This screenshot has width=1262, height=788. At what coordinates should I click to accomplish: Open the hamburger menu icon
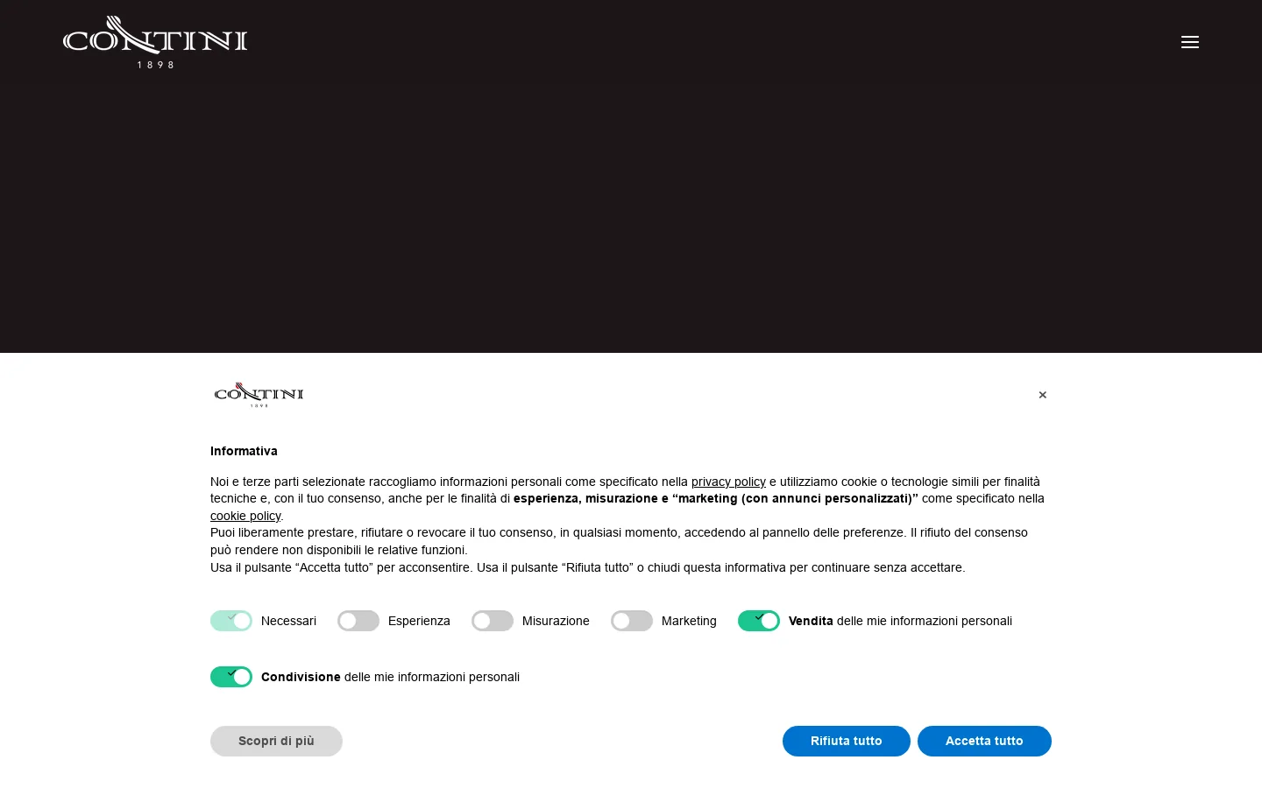(x=1189, y=42)
